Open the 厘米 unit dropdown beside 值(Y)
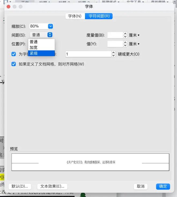This screenshot has width=177, height=197. coord(134,44)
